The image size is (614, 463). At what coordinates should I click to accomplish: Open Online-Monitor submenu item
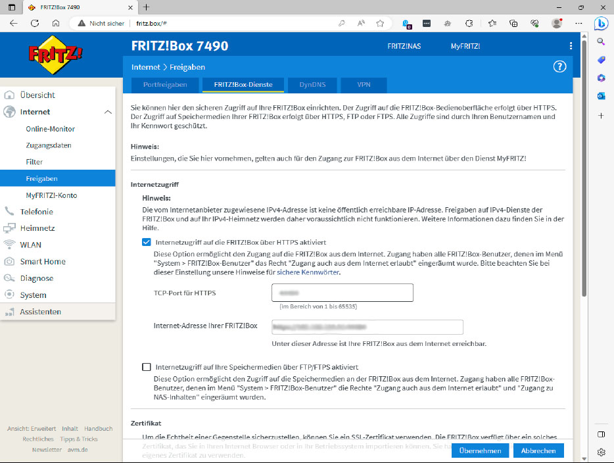coord(50,129)
